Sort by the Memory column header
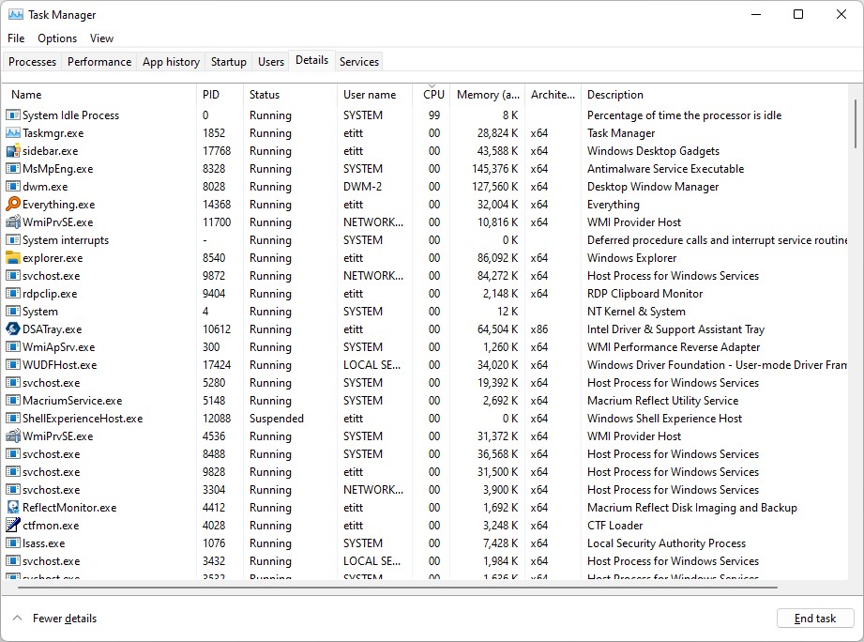Viewport: 864px width, 642px height. coord(488,94)
